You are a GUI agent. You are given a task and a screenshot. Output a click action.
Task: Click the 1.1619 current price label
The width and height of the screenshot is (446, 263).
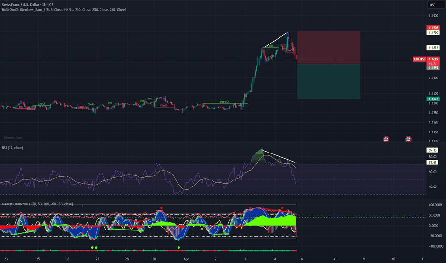pos(433,59)
